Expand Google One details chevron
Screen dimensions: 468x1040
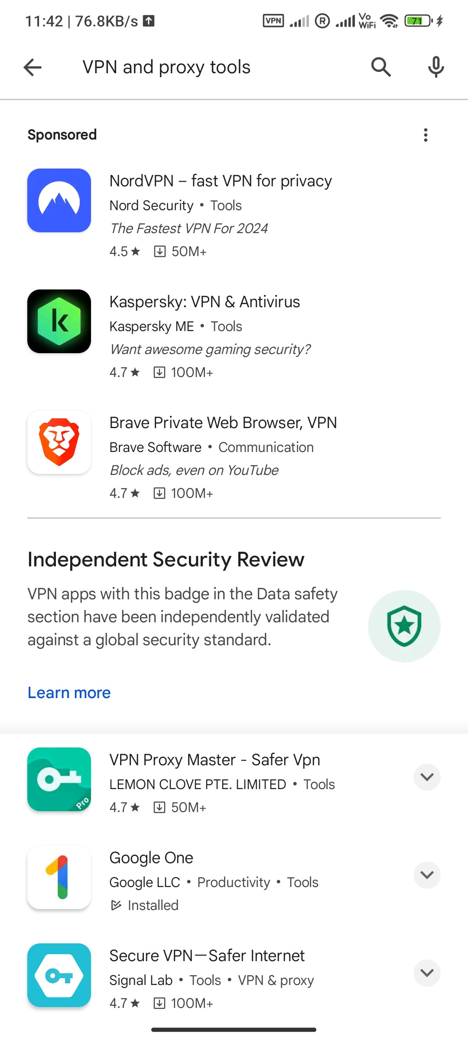tap(427, 875)
